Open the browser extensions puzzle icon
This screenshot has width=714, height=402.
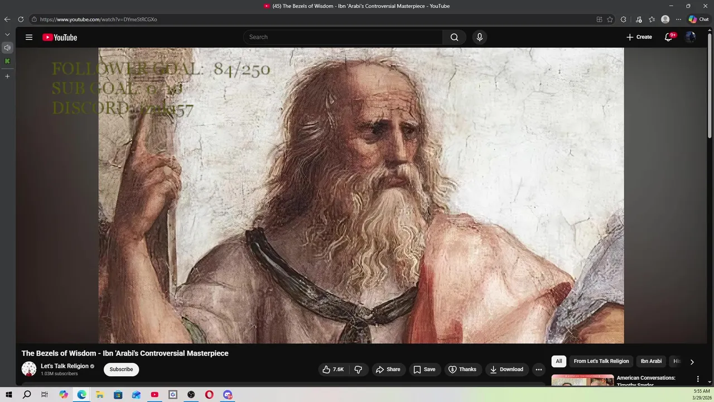click(x=624, y=19)
